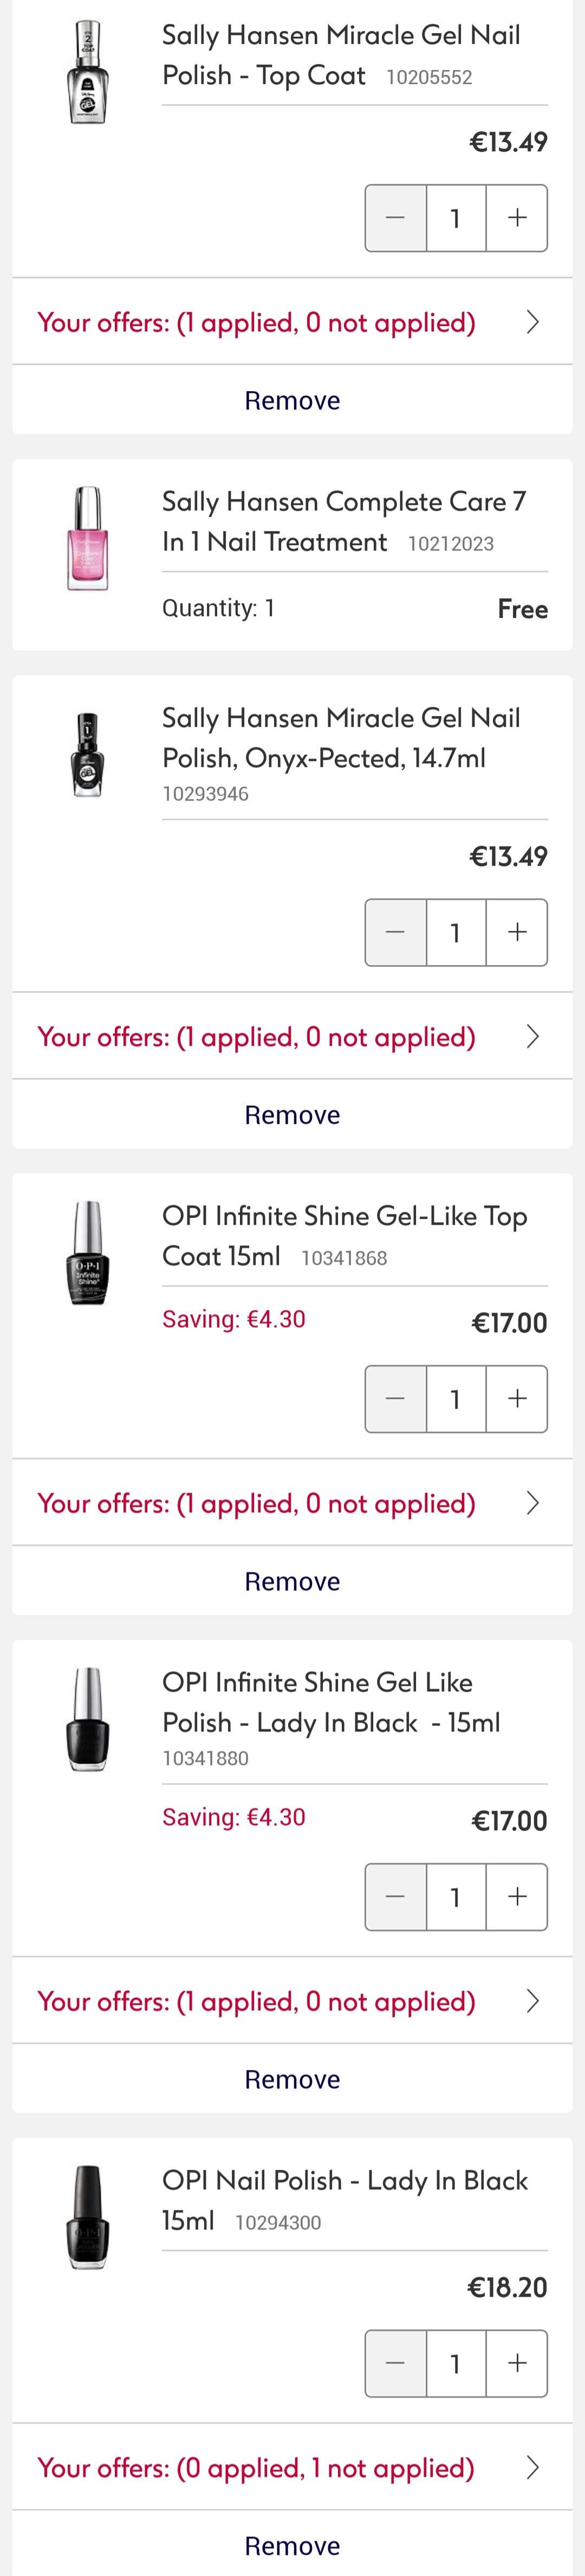Decrease quantity of OPI Nail Polish 15ml
This screenshot has width=585, height=2576.
pyautogui.click(x=395, y=2362)
